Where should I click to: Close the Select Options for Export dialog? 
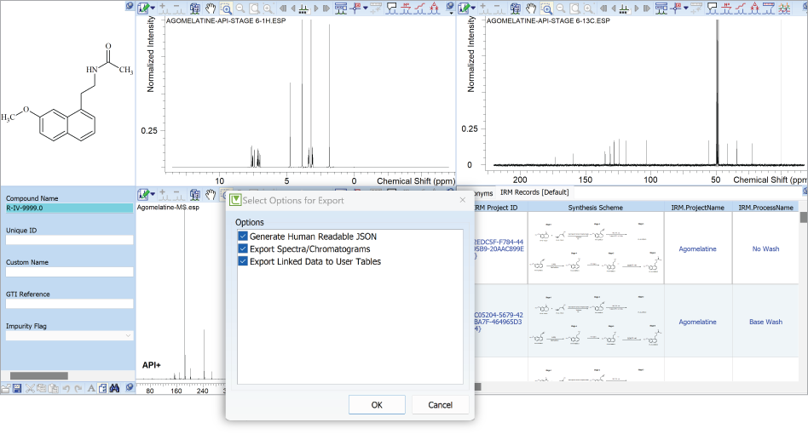(x=462, y=200)
